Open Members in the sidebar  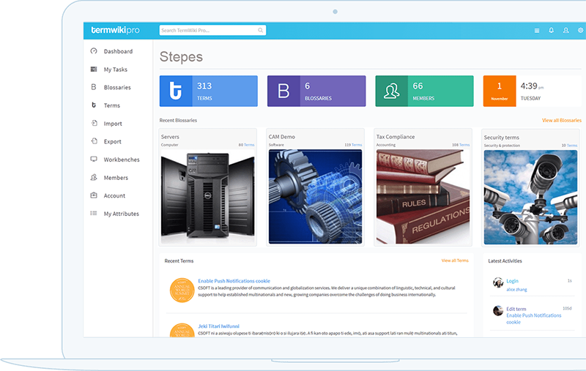pos(116,178)
